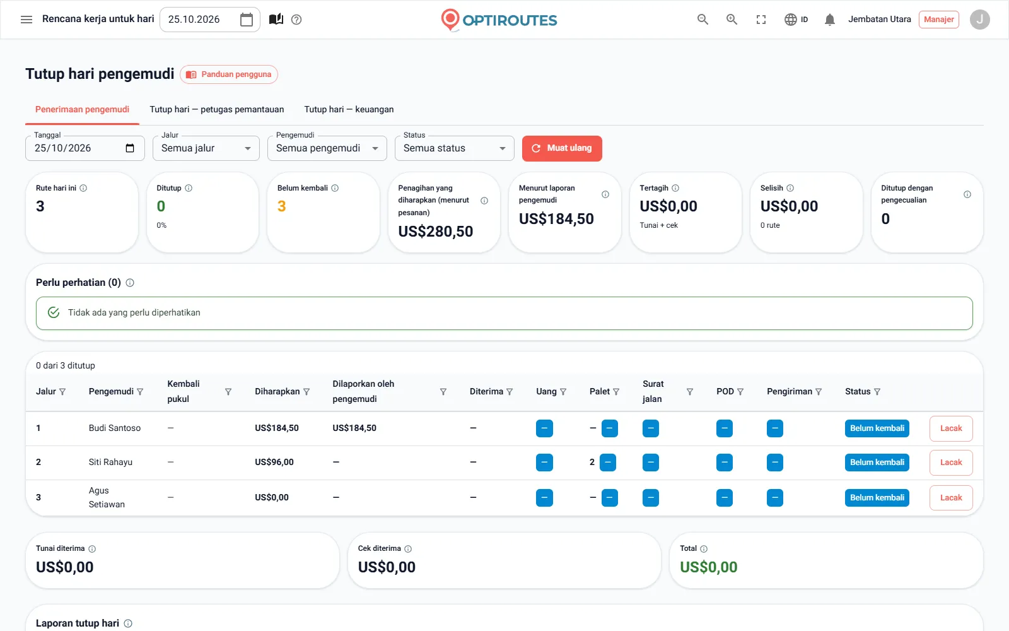Open the notifications bell
The width and height of the screenshot is (1009, 631).
pyautogui.click(x=830, y=20)
